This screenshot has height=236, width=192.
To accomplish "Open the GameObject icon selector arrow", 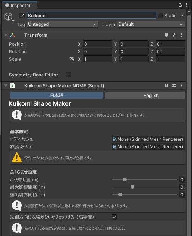I will point(13,21).
